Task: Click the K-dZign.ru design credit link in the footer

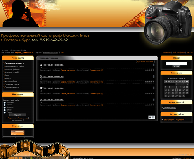Action: (187, 158)
